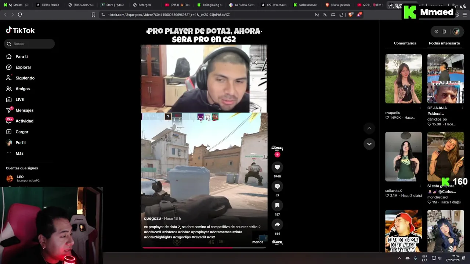The height and width of the screenshot is (264, 470).
Task: Open the creator GAMER avatar
Action: coord(277,148)
